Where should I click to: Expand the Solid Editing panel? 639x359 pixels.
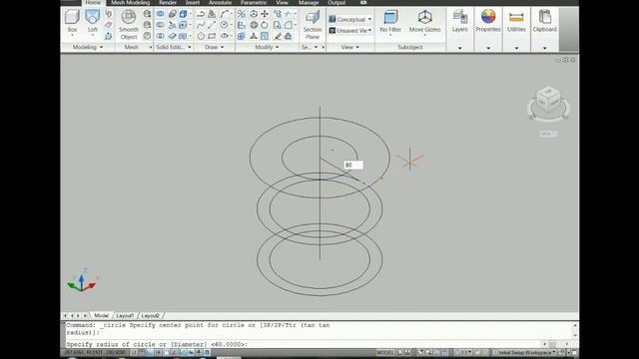point(174,47)
